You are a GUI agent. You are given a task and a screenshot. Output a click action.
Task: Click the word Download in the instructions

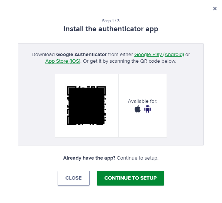coord(43,55)
